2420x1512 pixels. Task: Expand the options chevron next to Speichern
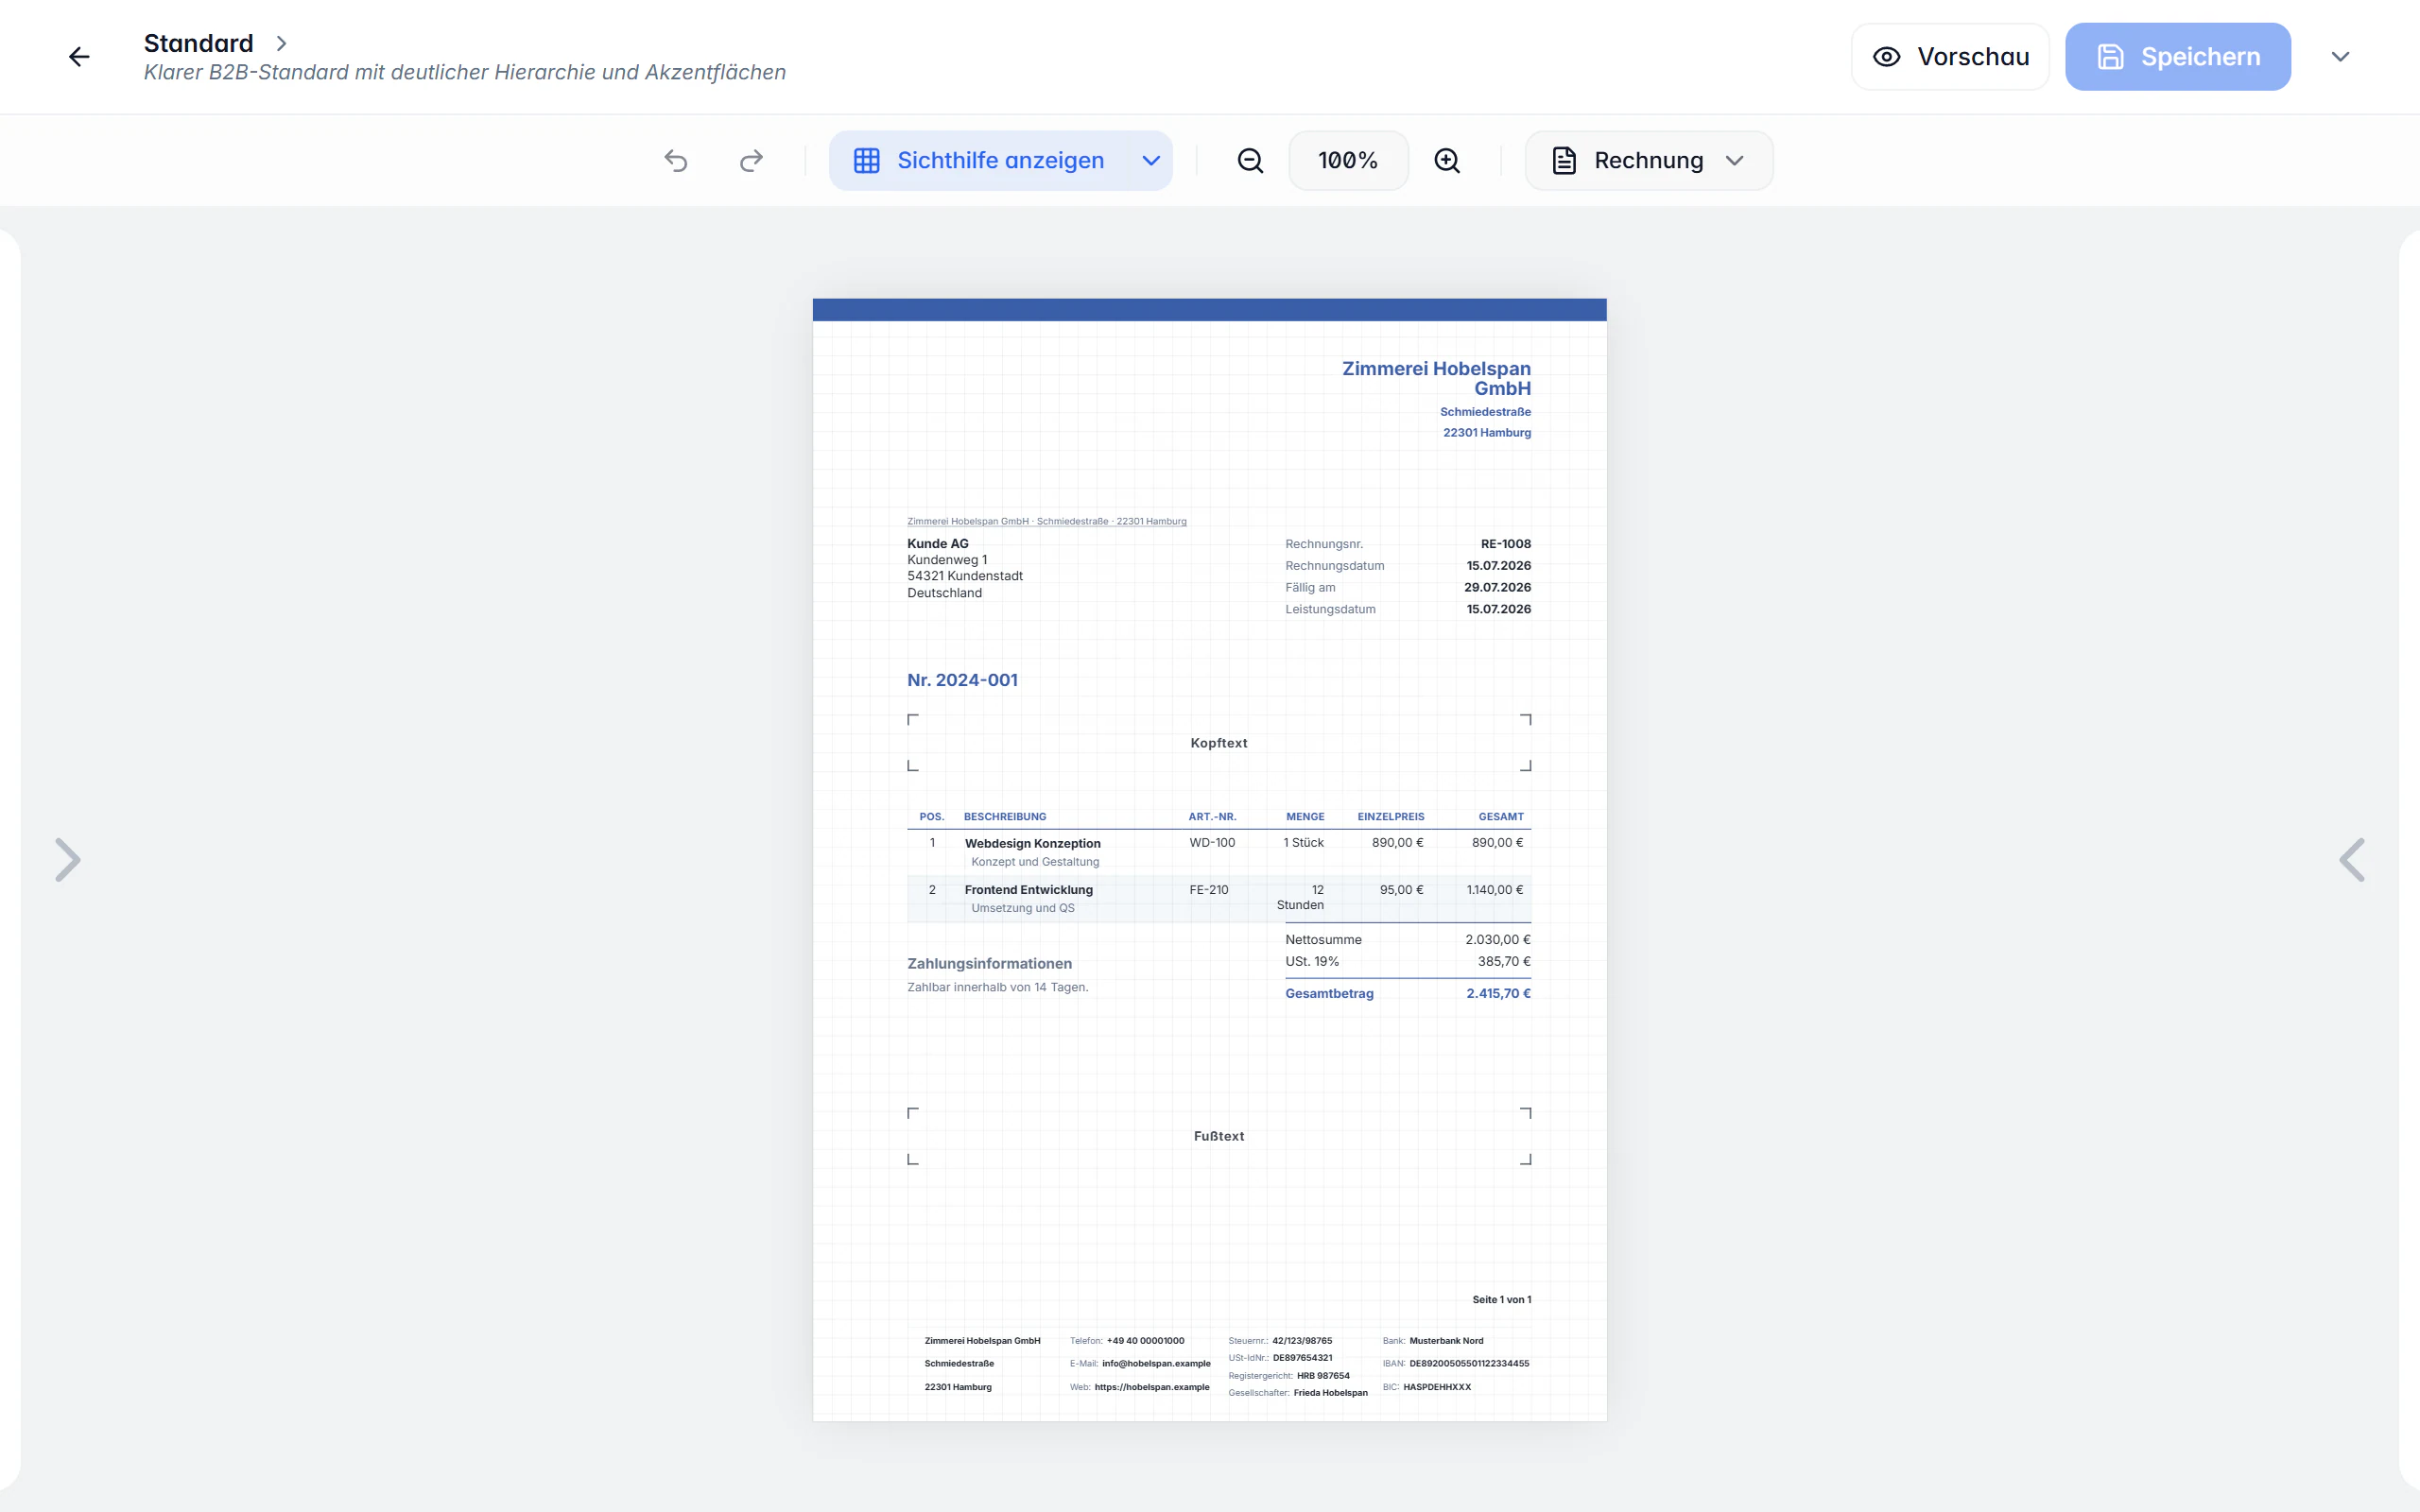pyautogui.click(x=2340, y=57)
